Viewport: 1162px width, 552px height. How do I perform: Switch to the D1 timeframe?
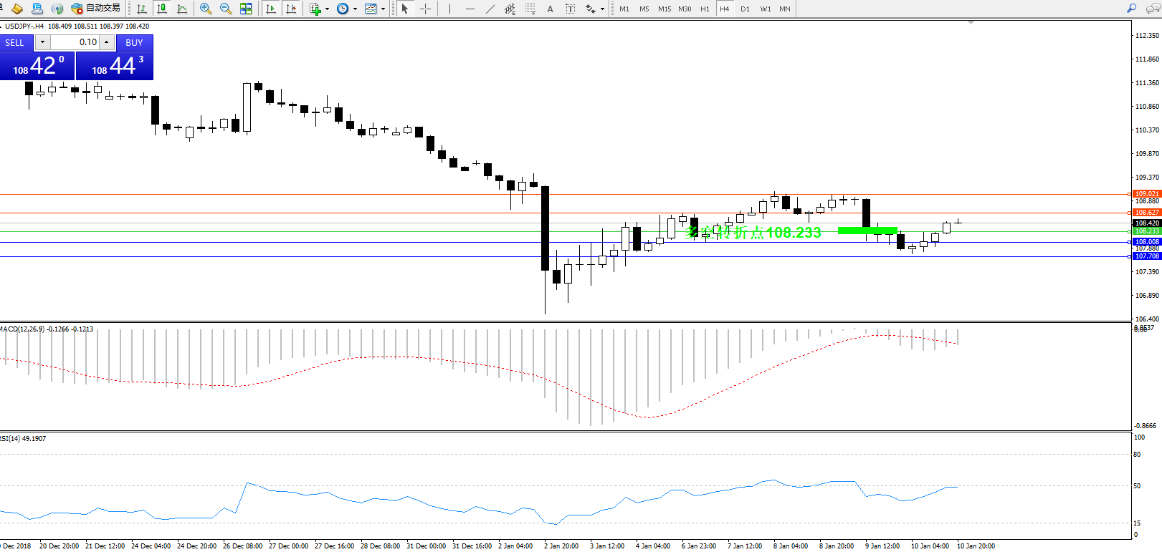click(745, 9)
